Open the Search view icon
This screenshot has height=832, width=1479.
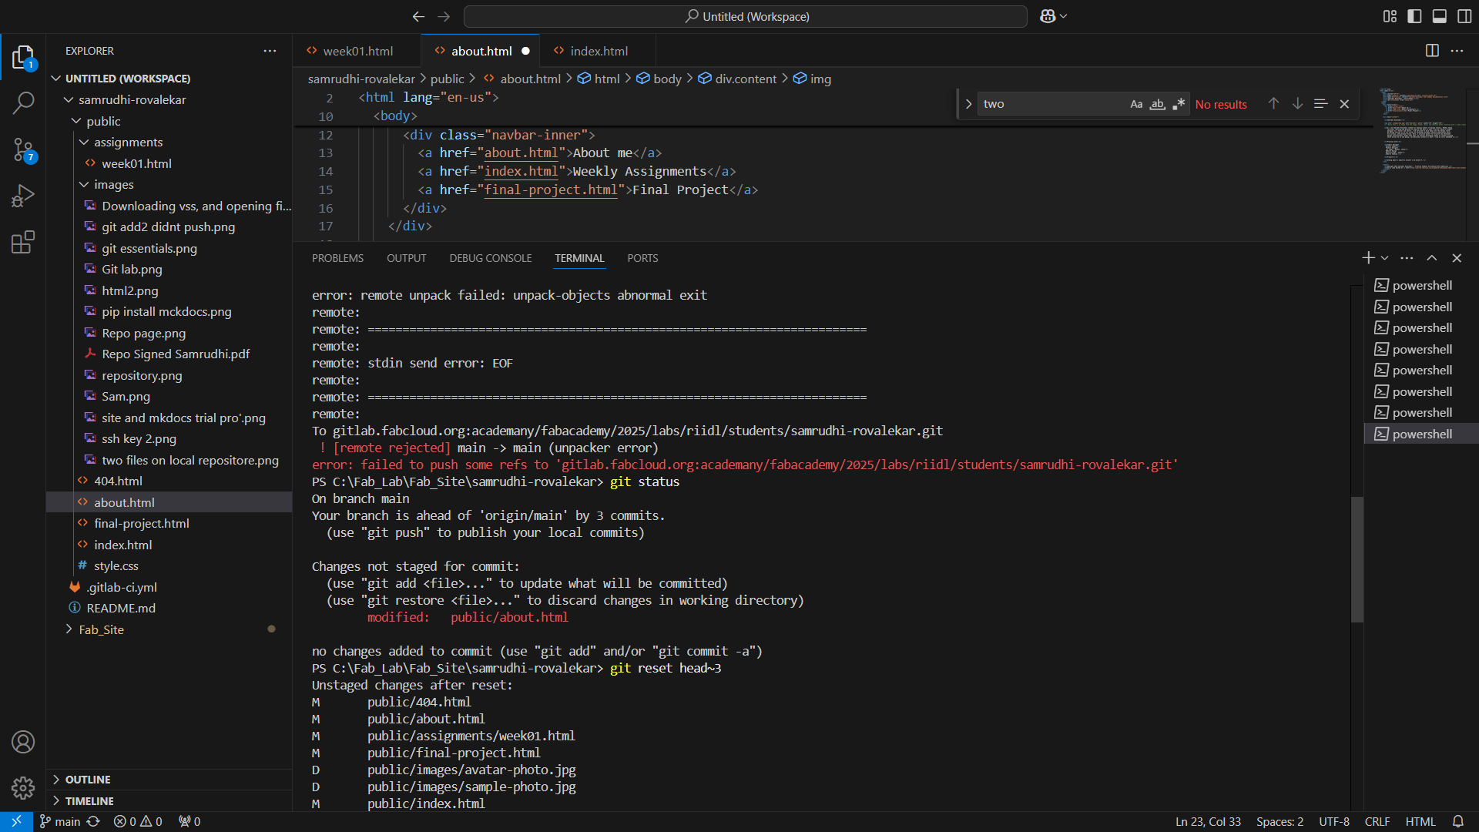click(x=23, y=103)
